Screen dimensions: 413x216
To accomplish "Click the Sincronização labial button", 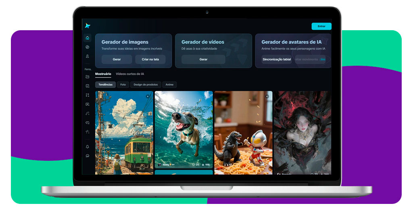I will coord(277,59).
